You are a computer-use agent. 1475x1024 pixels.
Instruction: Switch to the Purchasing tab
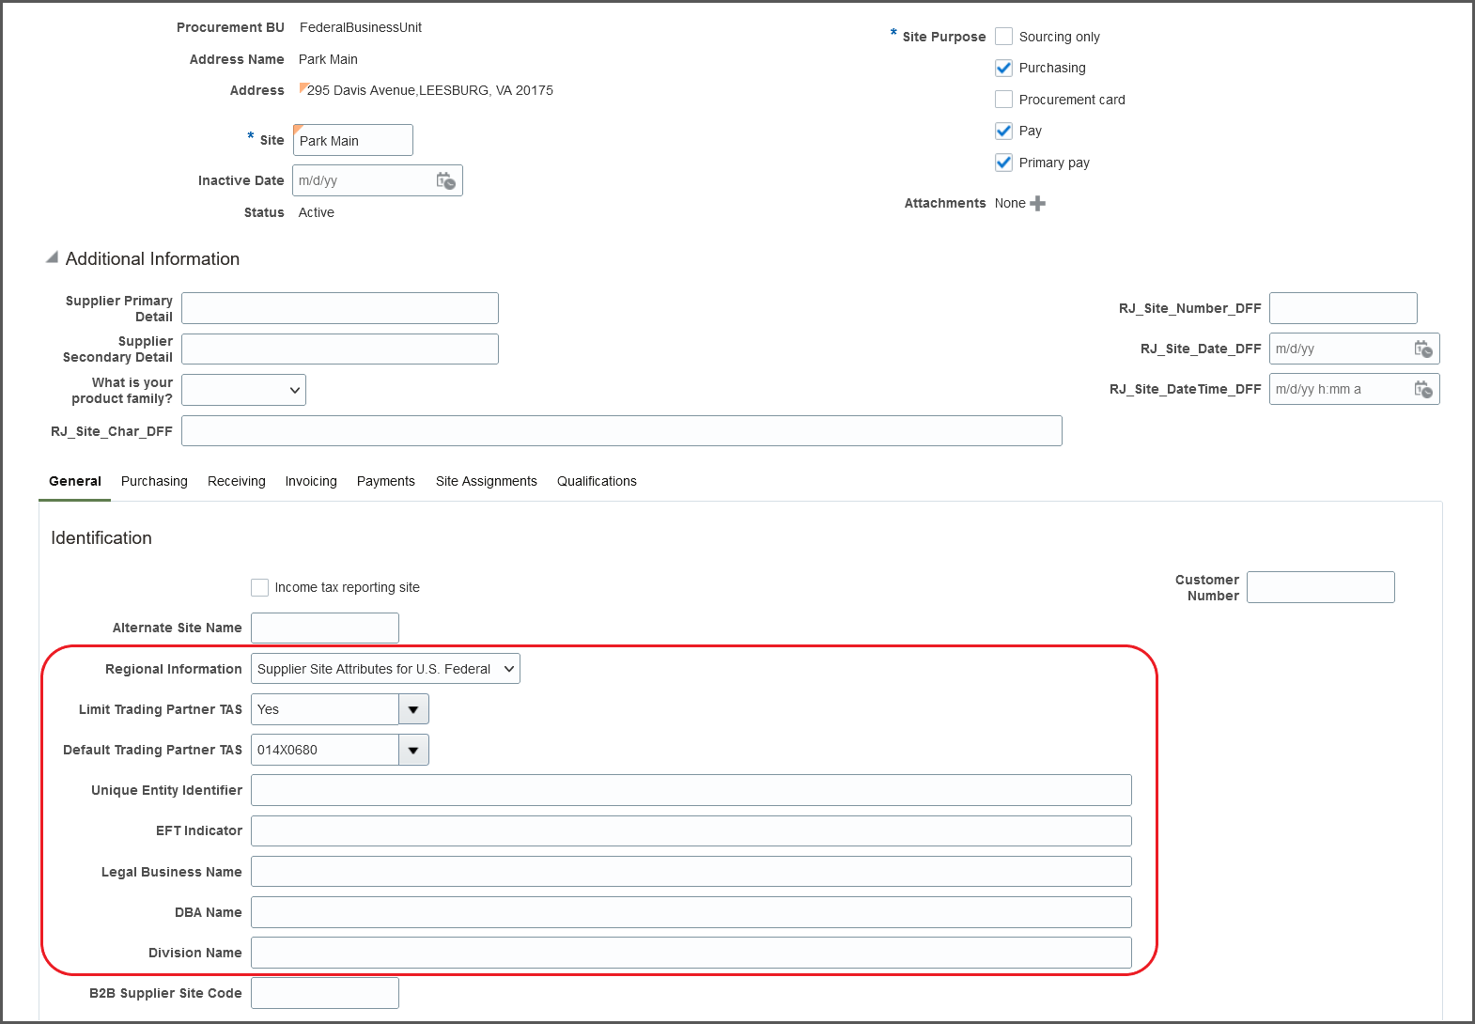pyautogui.click(x=154, y=481)
